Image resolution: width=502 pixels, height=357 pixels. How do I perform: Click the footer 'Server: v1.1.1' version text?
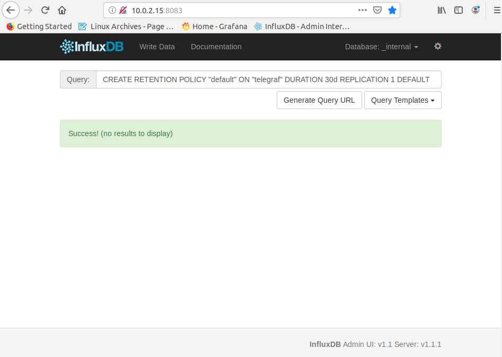point(418,344)
